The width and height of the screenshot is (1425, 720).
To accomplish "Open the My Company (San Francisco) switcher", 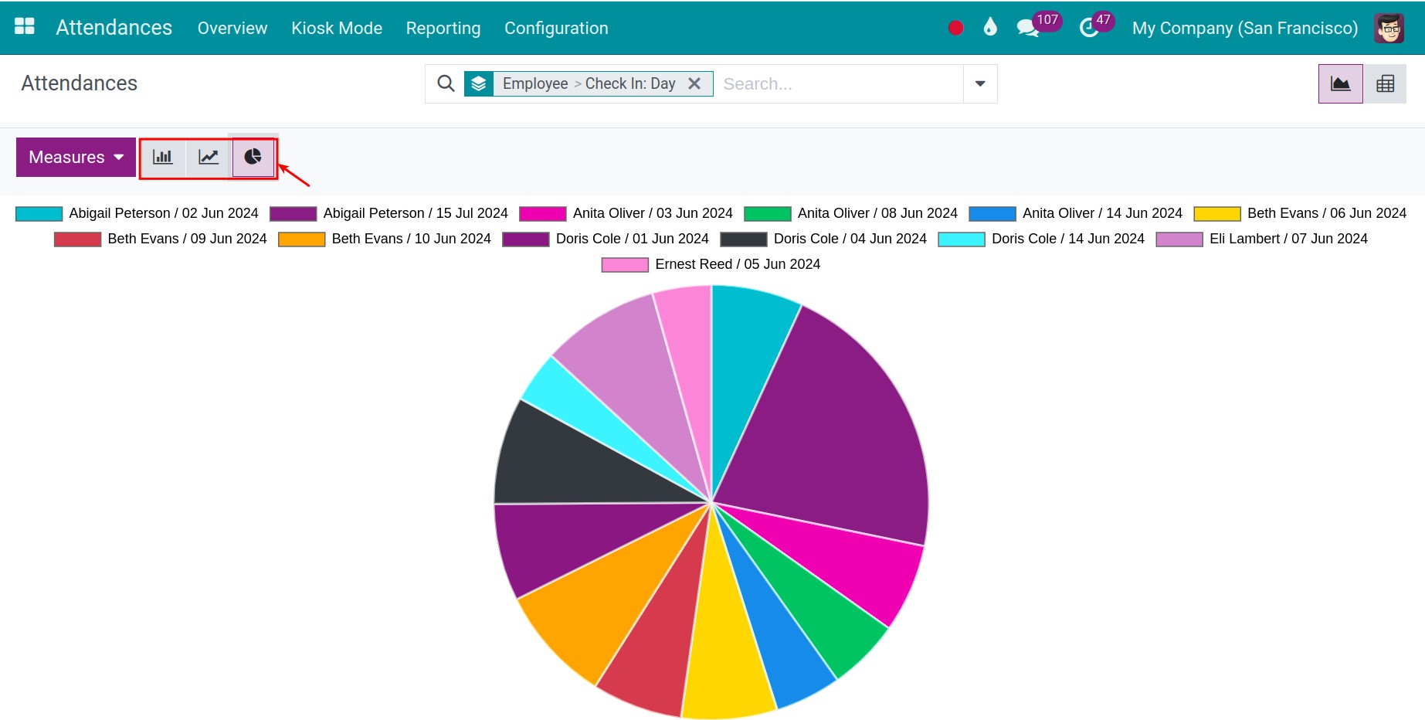I will click(x=1244, y=28).
